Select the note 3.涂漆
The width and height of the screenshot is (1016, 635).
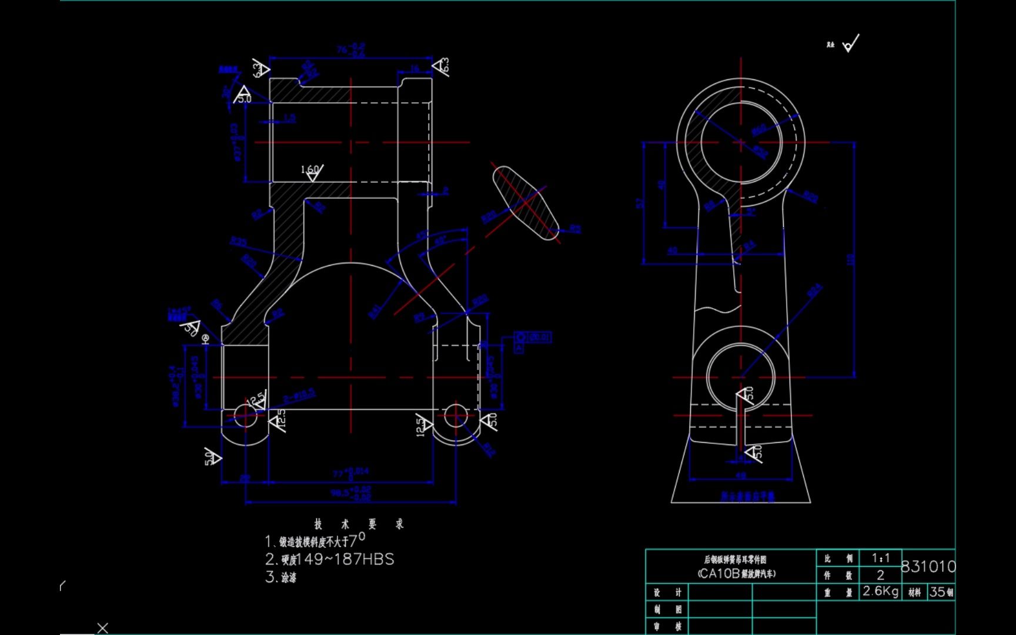coord(281,577)
